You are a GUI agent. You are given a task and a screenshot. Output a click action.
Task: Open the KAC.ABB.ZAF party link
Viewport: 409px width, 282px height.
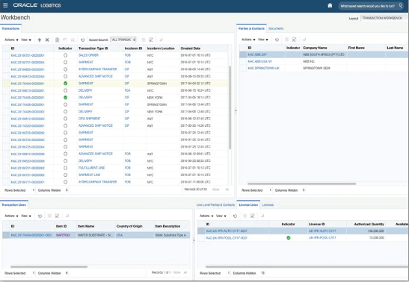pos(257,54)
